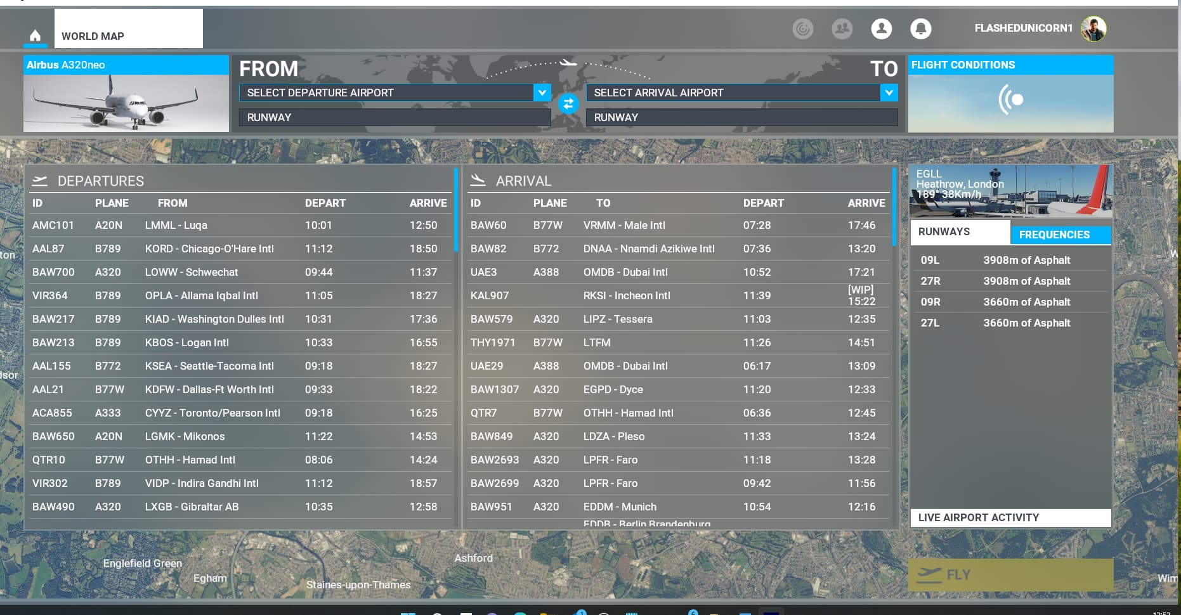The image size is (1181, 615).
Task: Expand the Select Departure Airport dropdown
Action: click(x=542, y=93)
